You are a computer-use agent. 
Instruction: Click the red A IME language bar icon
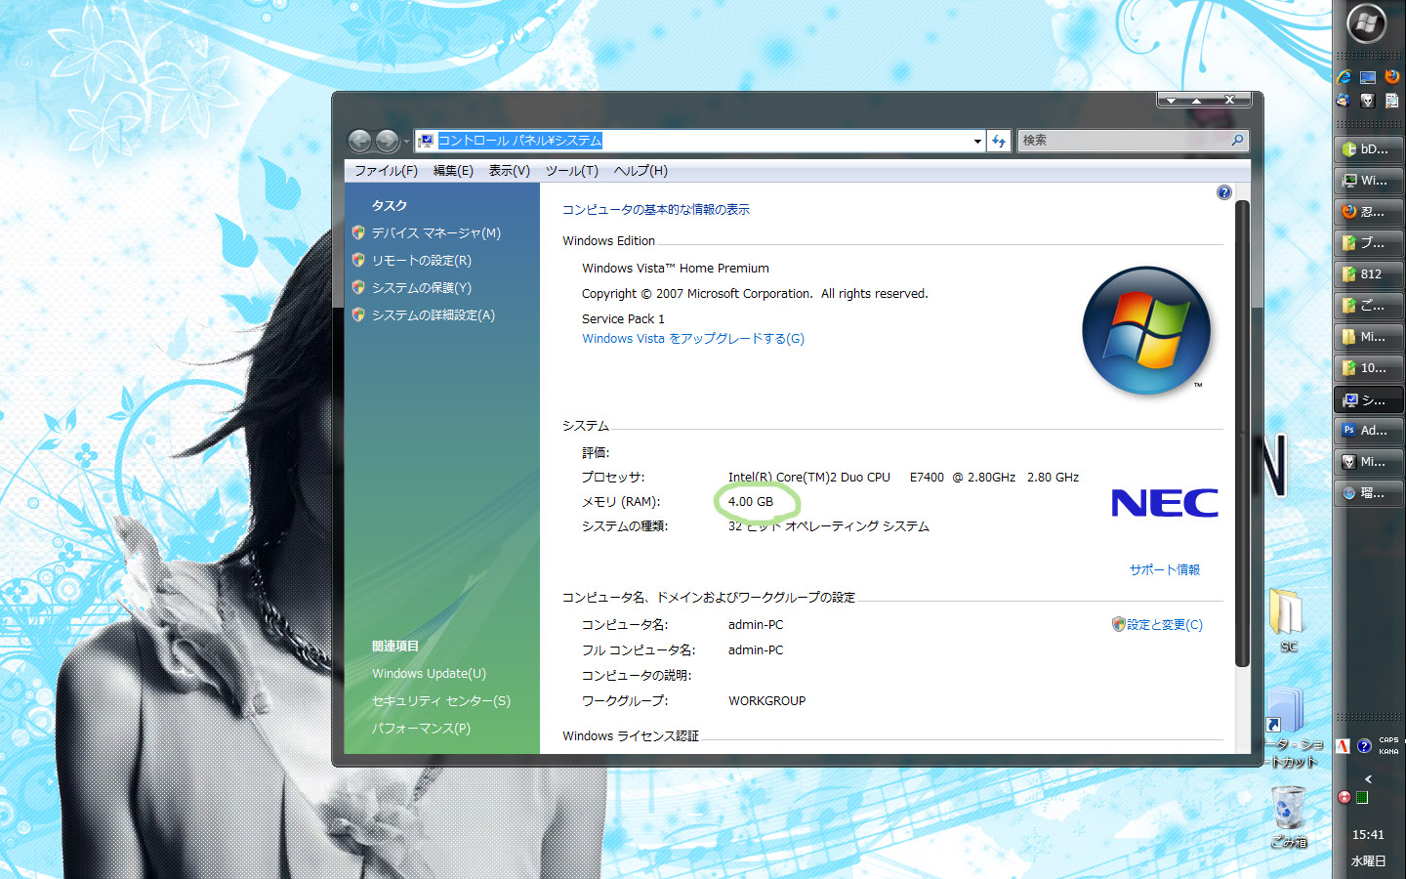[x=1344, y=746]
